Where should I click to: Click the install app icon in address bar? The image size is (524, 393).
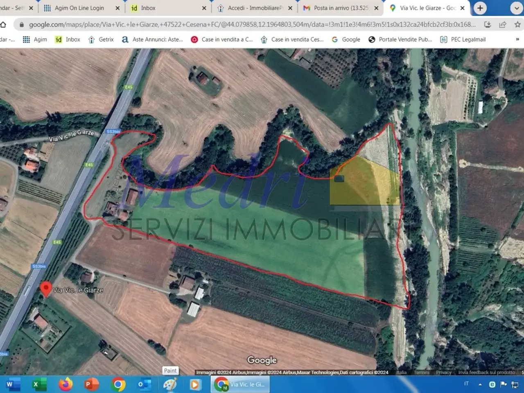tap(488, 25)
